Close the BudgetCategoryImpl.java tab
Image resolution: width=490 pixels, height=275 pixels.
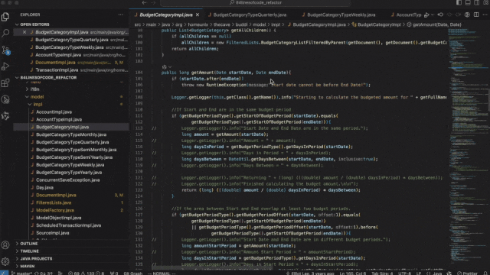198,15
